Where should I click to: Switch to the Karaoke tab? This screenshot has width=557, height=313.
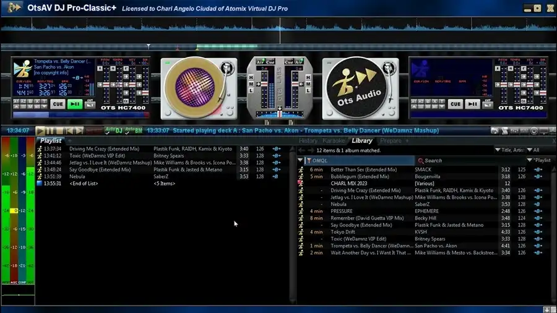point(333,141)
